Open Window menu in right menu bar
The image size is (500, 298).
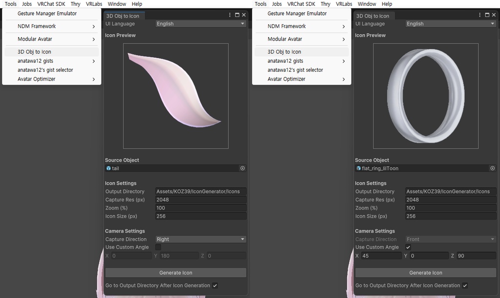click(367, 4)
